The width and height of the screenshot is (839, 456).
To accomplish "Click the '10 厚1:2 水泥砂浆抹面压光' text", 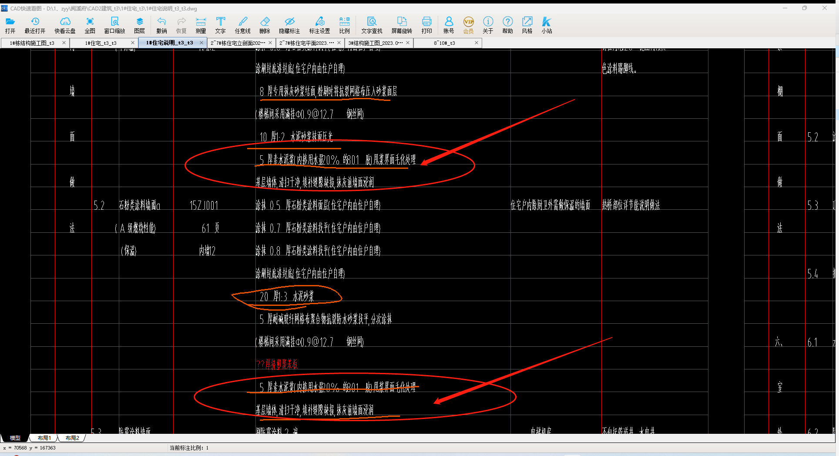I will point(296,137).
